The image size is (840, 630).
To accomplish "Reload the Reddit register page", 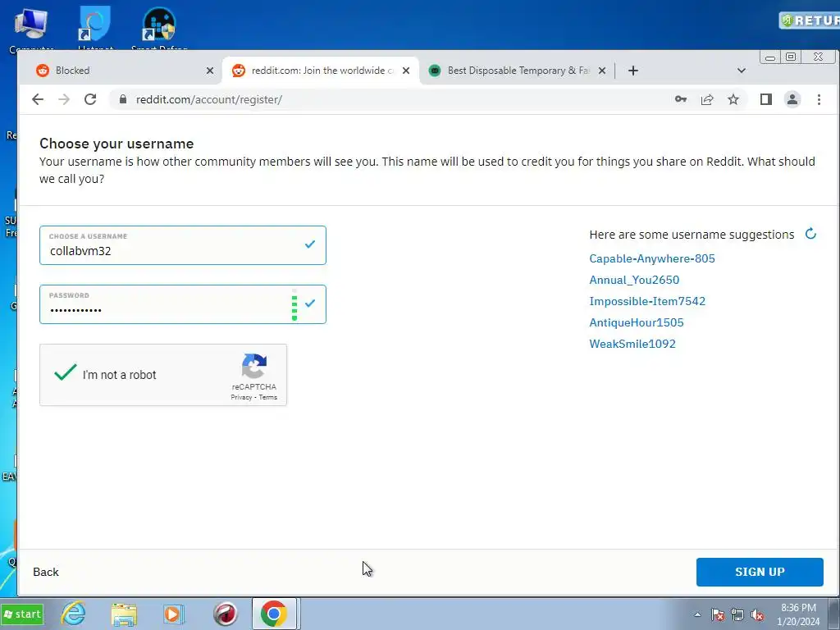I will (90, 99).
